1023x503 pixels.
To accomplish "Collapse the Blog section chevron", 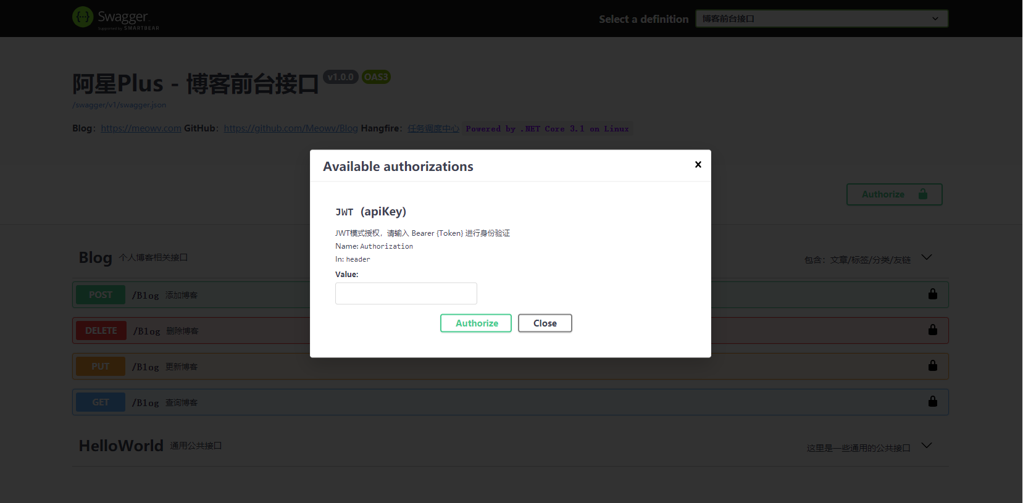I will (x=927, y=257).
